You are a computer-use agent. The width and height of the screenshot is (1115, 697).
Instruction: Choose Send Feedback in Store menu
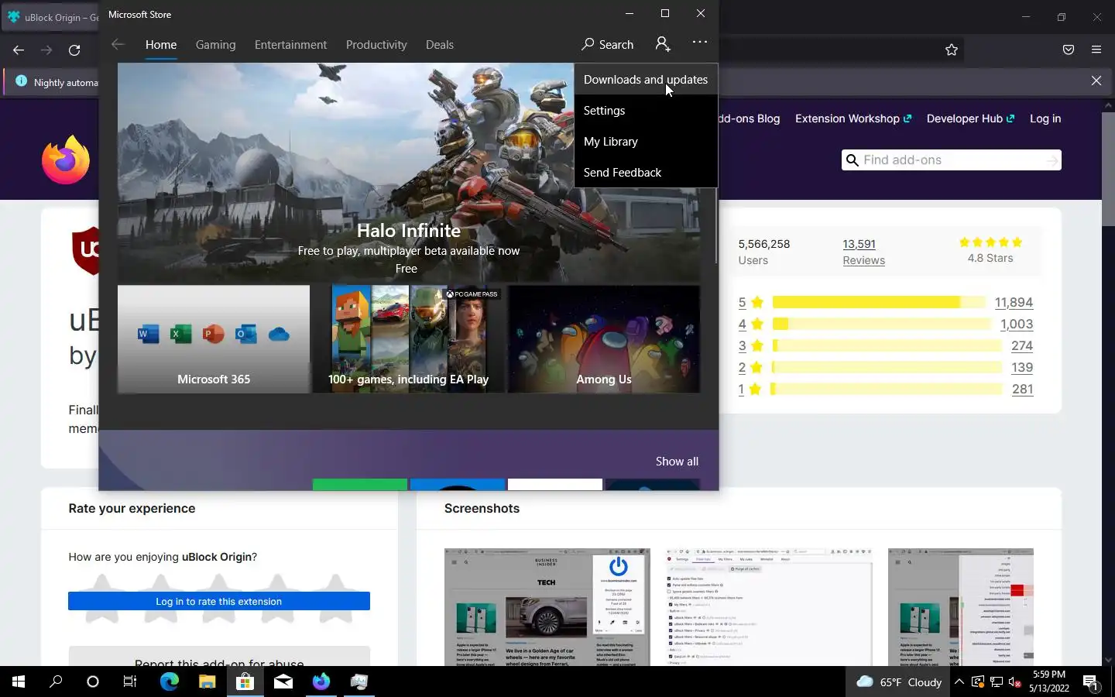(x=646, y=172)
